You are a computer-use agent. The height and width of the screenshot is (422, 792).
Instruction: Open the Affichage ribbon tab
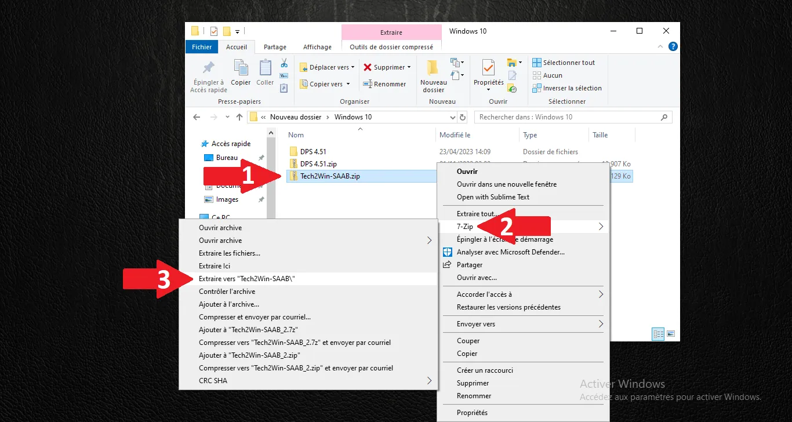click(317, 47)
